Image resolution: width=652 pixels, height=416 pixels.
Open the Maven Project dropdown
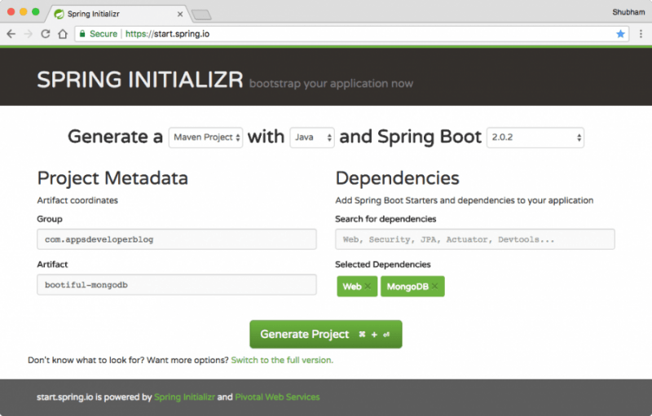point(206,138)
